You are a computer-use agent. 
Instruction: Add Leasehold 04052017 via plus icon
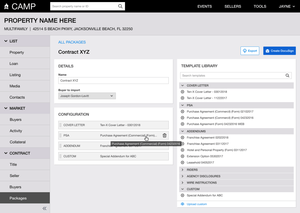pyautogui.click(x=183, y=163)
